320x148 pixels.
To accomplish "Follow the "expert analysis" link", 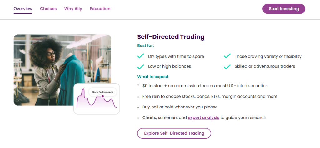I will pyautogui.click(x=203, y=118).
